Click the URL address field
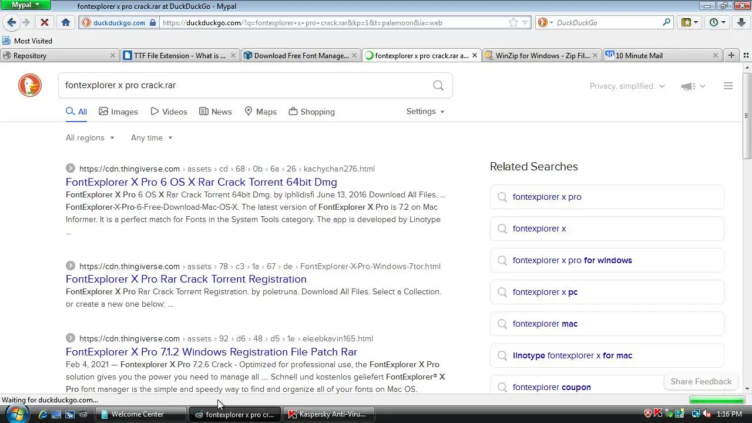Image resolution: width=752 pixels, height=423 pixels. tap(334, 22)
